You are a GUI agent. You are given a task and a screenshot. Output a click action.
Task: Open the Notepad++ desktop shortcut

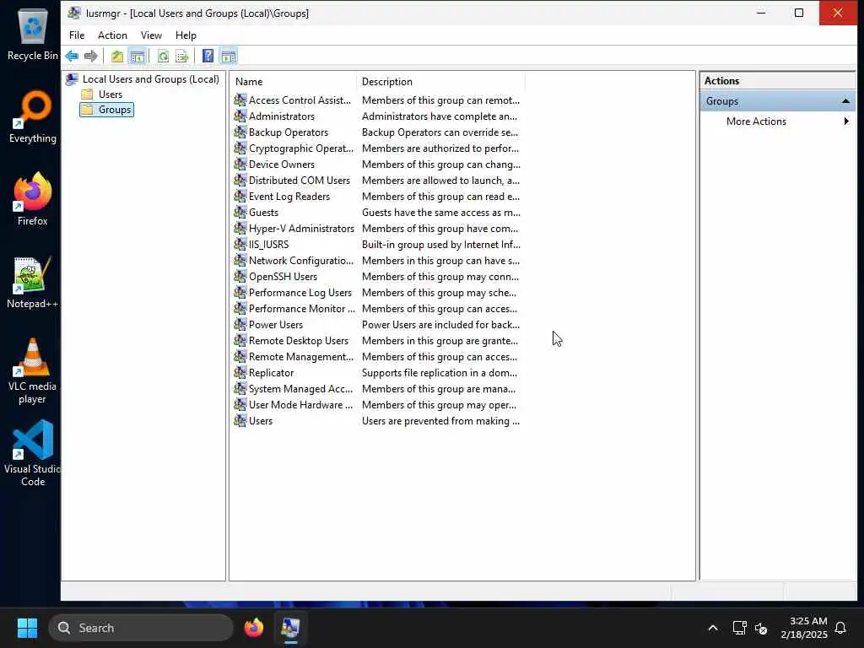(x=32, y=282)
